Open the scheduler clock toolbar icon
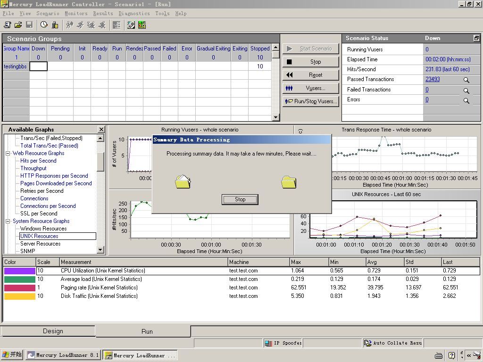This screenshot has width=483, height=362. (44, 25)
